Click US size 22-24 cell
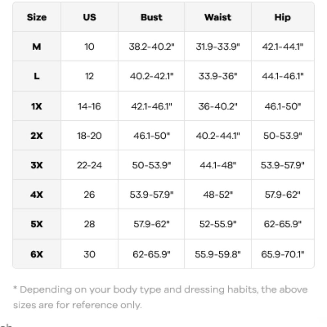 (90, 165)
